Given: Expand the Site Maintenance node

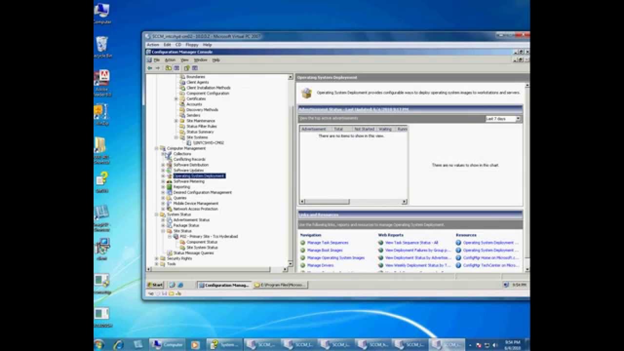Looking at the screenshot, I should [176, 121].
